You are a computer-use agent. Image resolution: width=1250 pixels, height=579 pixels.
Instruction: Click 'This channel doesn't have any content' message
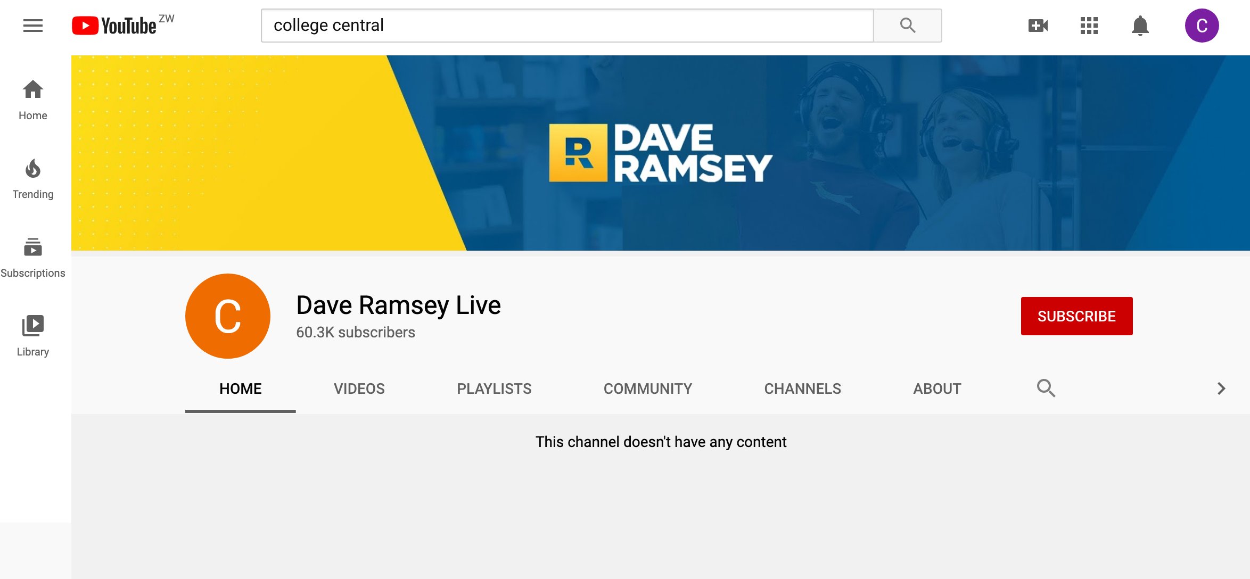[x=661, y=442]
